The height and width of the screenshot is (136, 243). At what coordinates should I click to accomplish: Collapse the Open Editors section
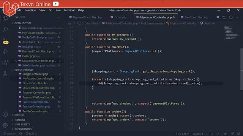tap(23, 23)
